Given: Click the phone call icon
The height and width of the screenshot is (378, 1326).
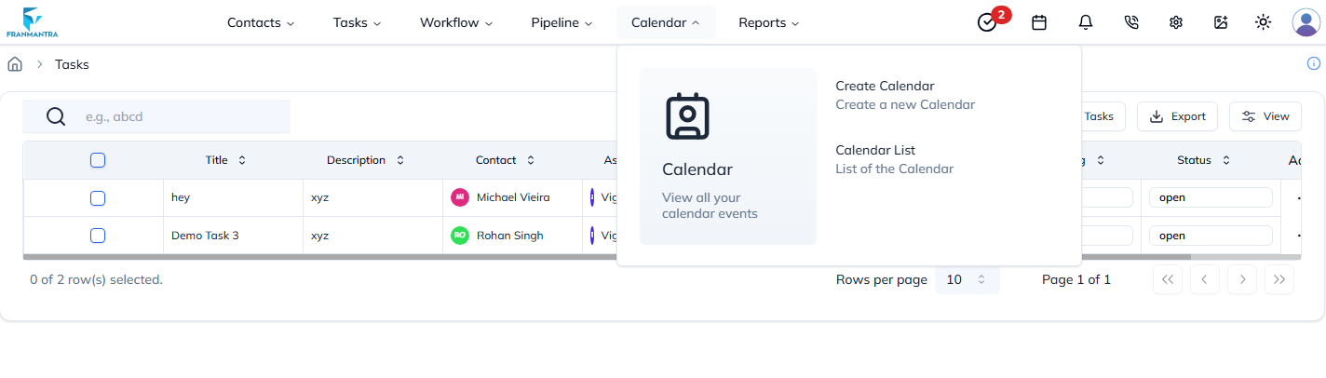Looking at the screenshot, I should click(x=1131, y=22).
